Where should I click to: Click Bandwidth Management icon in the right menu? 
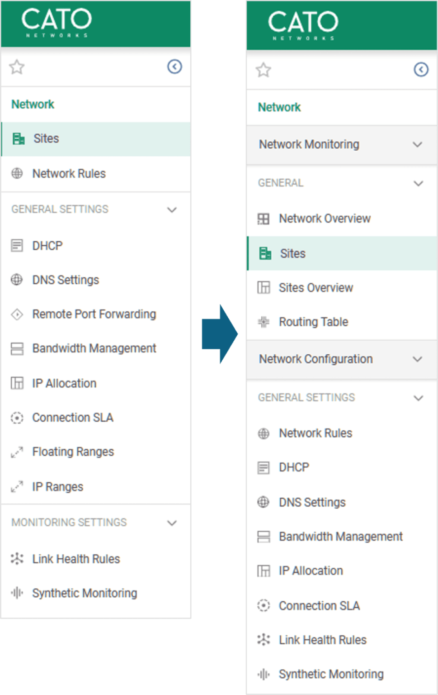(x=264, y=537)
